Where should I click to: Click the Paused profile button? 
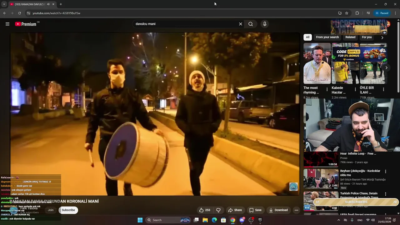click(382, 13)
